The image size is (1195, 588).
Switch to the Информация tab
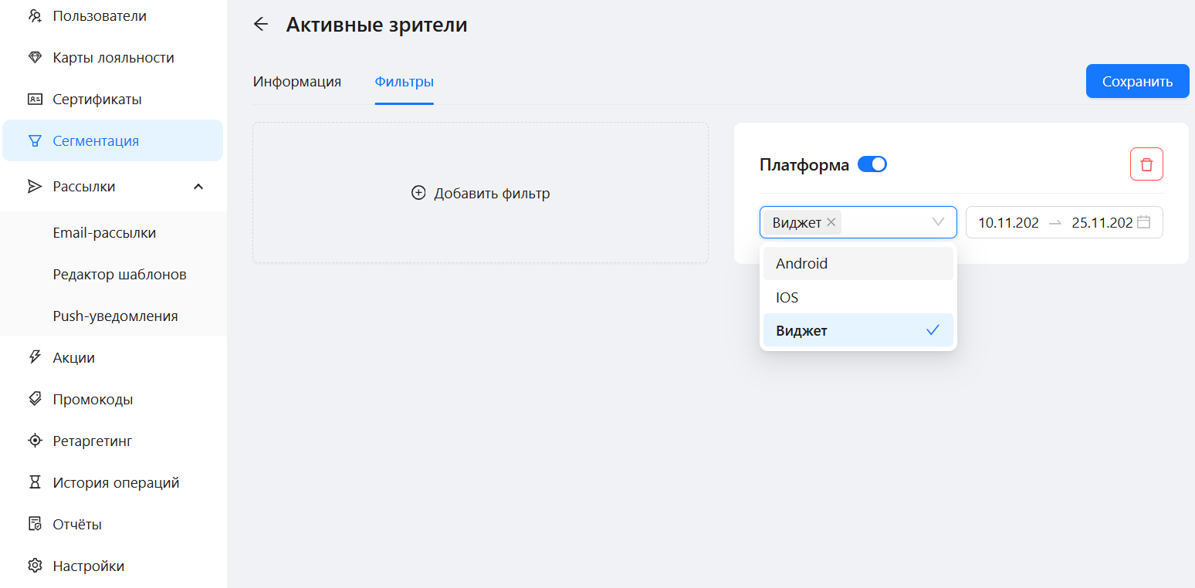click(297, 82)
